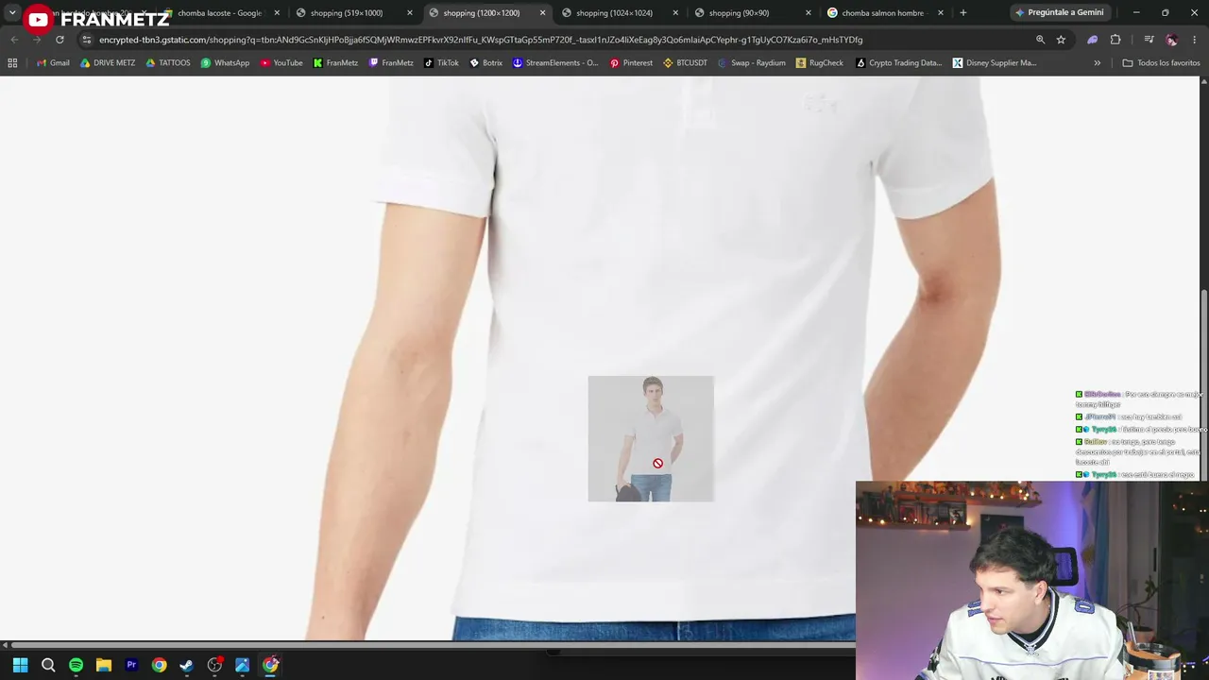Open the Photos app from the taskbar
Screen dimensions: 1209x680
pyautogui.click(x=243, y=665)
